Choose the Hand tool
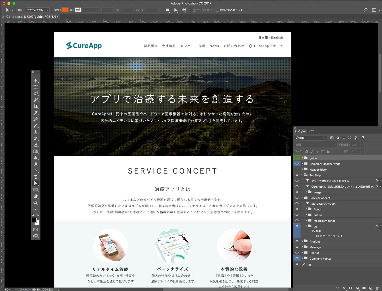The image size is (382, 291). (36, 196)
